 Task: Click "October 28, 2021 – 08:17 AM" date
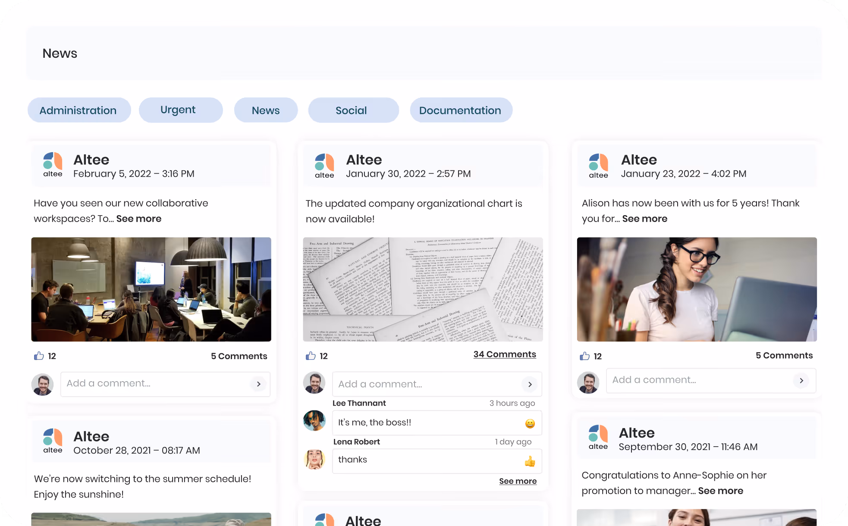pos(137,451)
